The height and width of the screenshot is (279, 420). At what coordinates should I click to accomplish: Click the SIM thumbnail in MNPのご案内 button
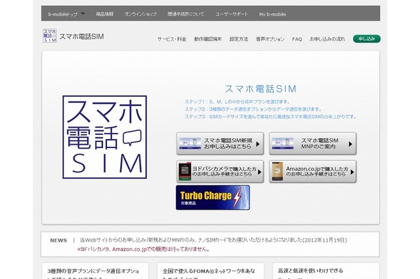click(283, 143)
